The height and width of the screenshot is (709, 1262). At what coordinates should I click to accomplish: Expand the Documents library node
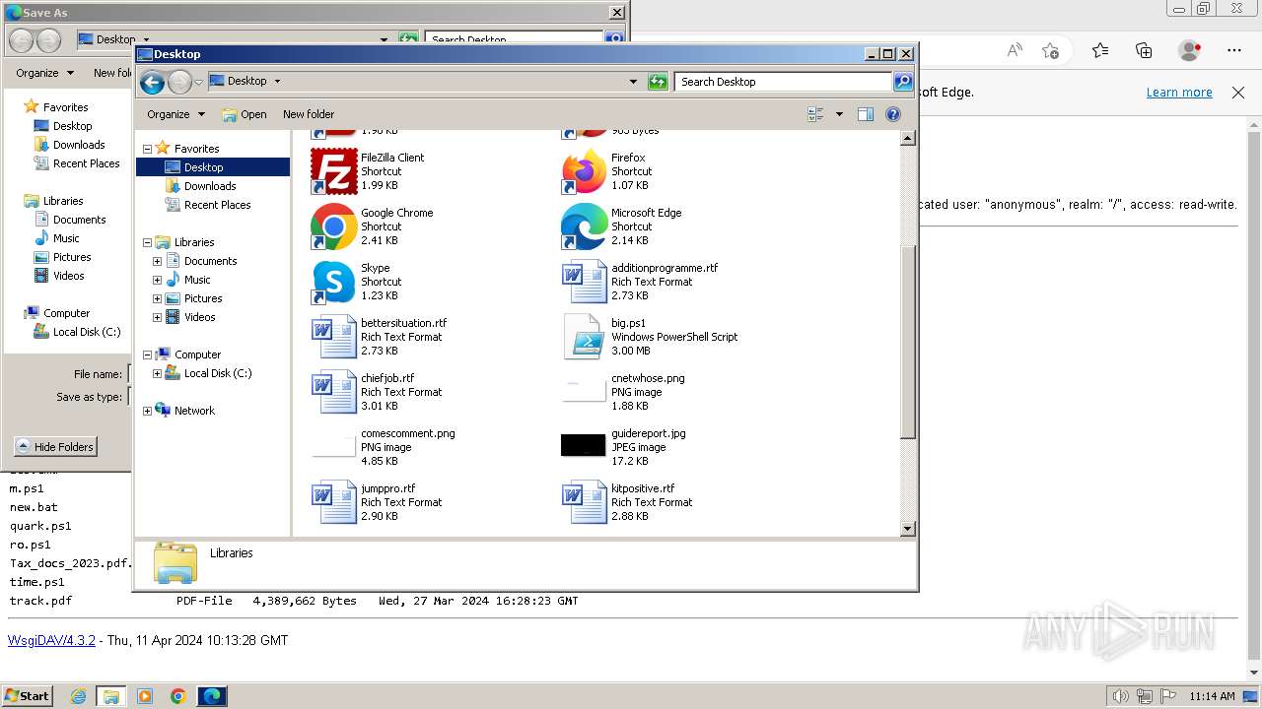(157, 261)
